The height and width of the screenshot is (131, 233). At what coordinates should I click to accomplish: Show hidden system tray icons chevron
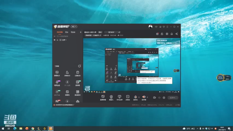click(197, 129)
